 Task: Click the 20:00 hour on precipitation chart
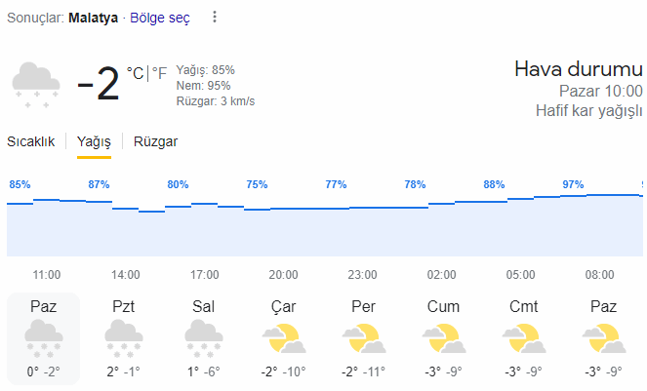pos(283,275)
